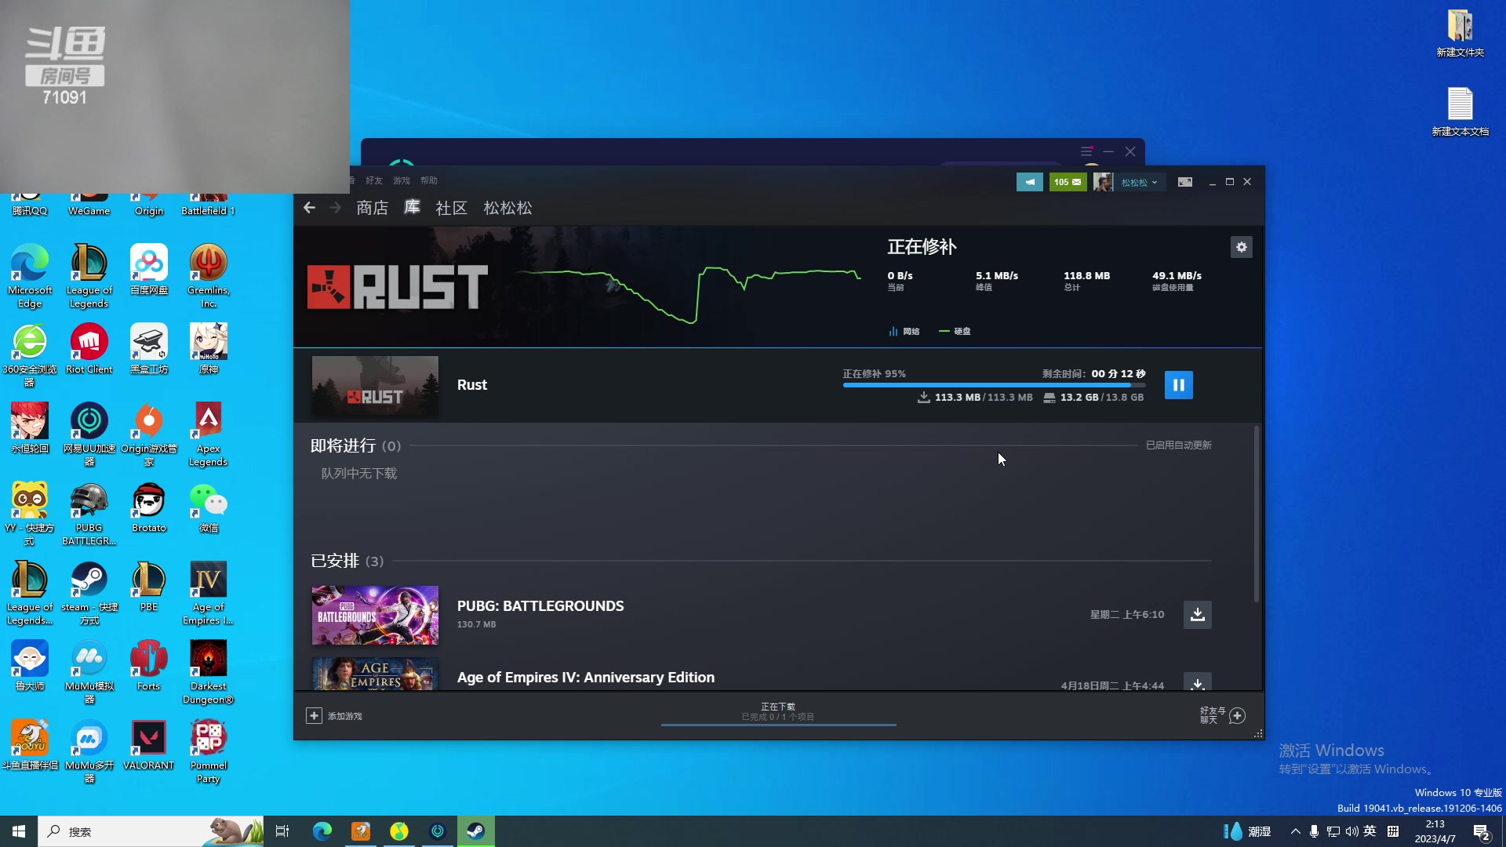Open Apex Legends desktop shortcut
Screen dimensions: 1506x847
[208, 434]
